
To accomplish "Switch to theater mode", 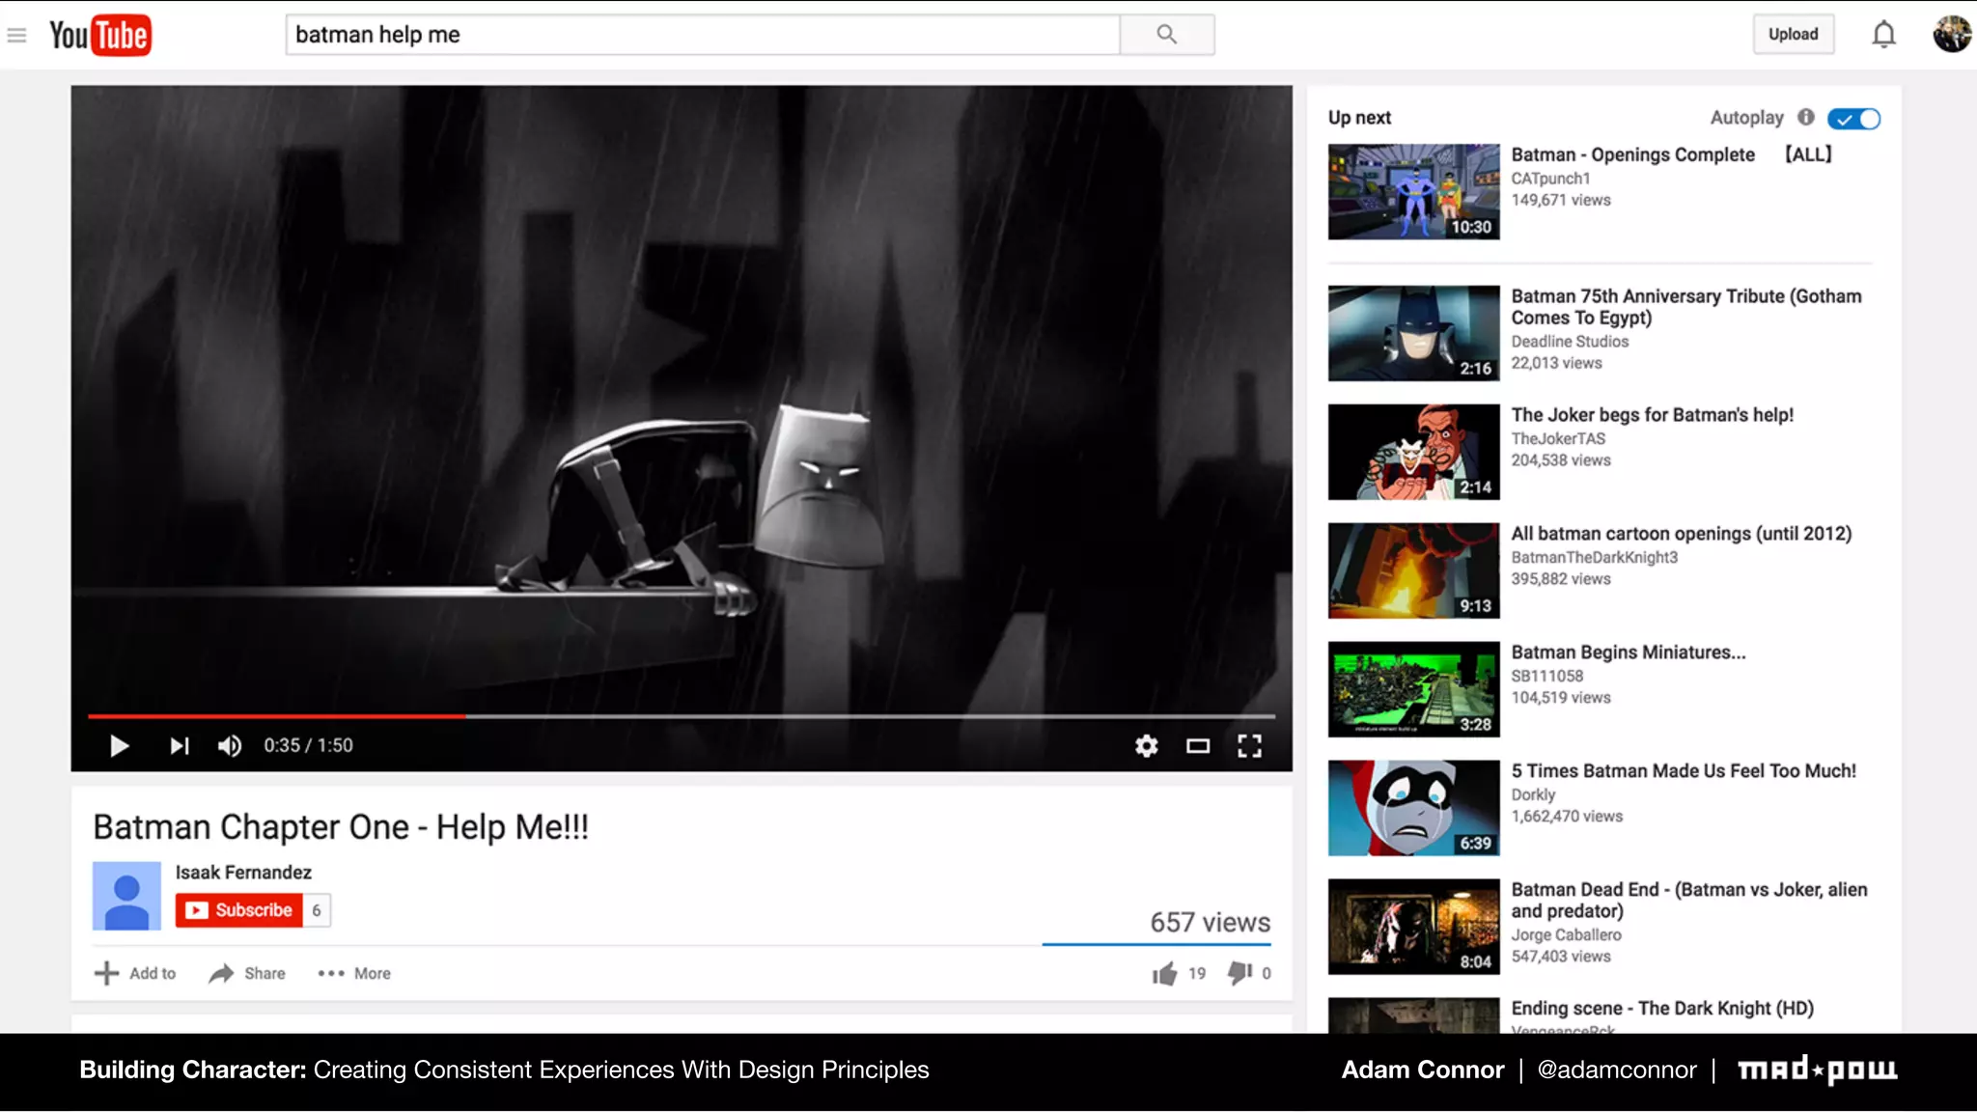I will pyautogui.click(x=1198, y=746).
